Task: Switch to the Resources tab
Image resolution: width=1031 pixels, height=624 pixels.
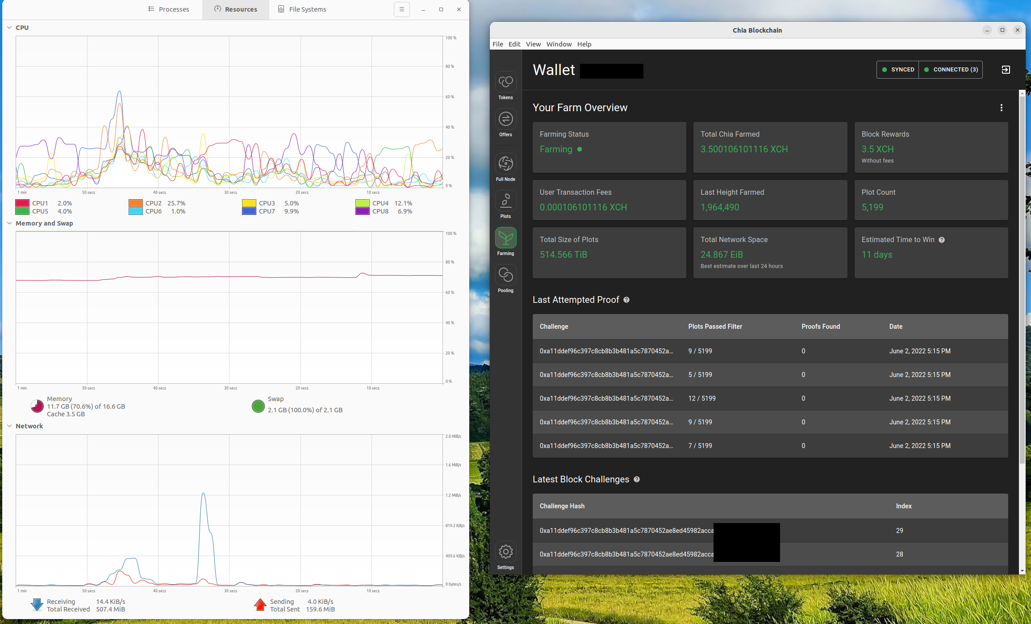Action: [236, 9]
